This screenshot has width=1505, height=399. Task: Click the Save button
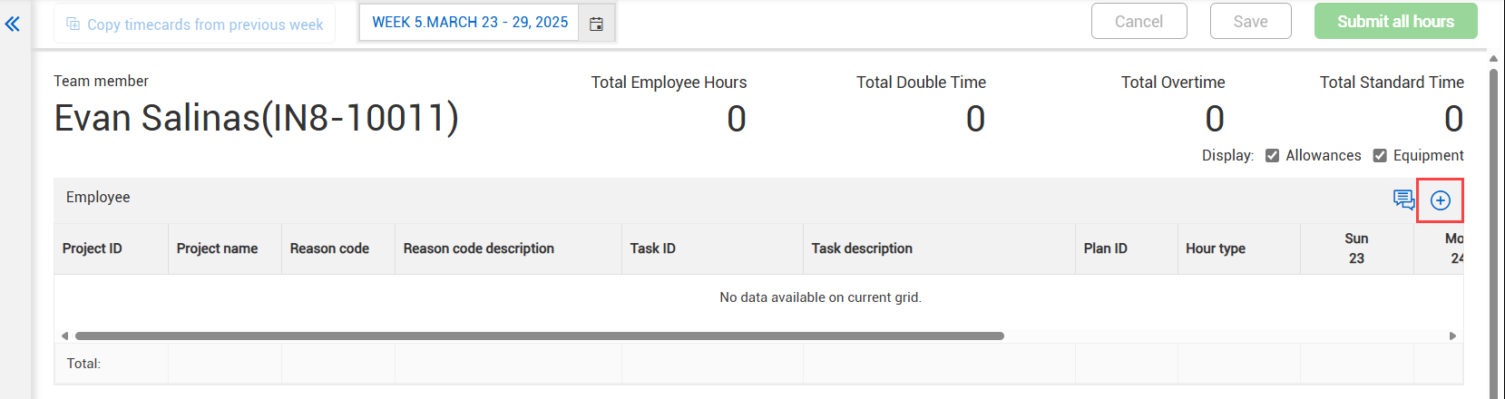pyautogui.click(x=1250, y=22)
